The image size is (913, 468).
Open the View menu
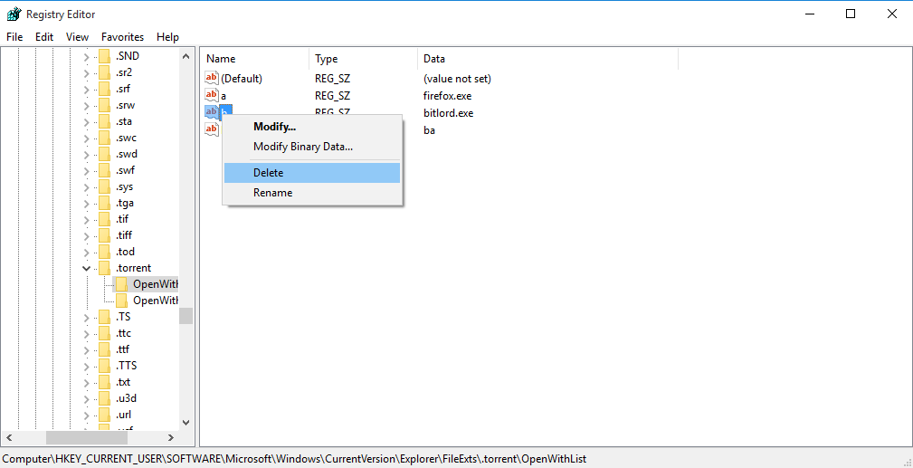tap(78, 37)
